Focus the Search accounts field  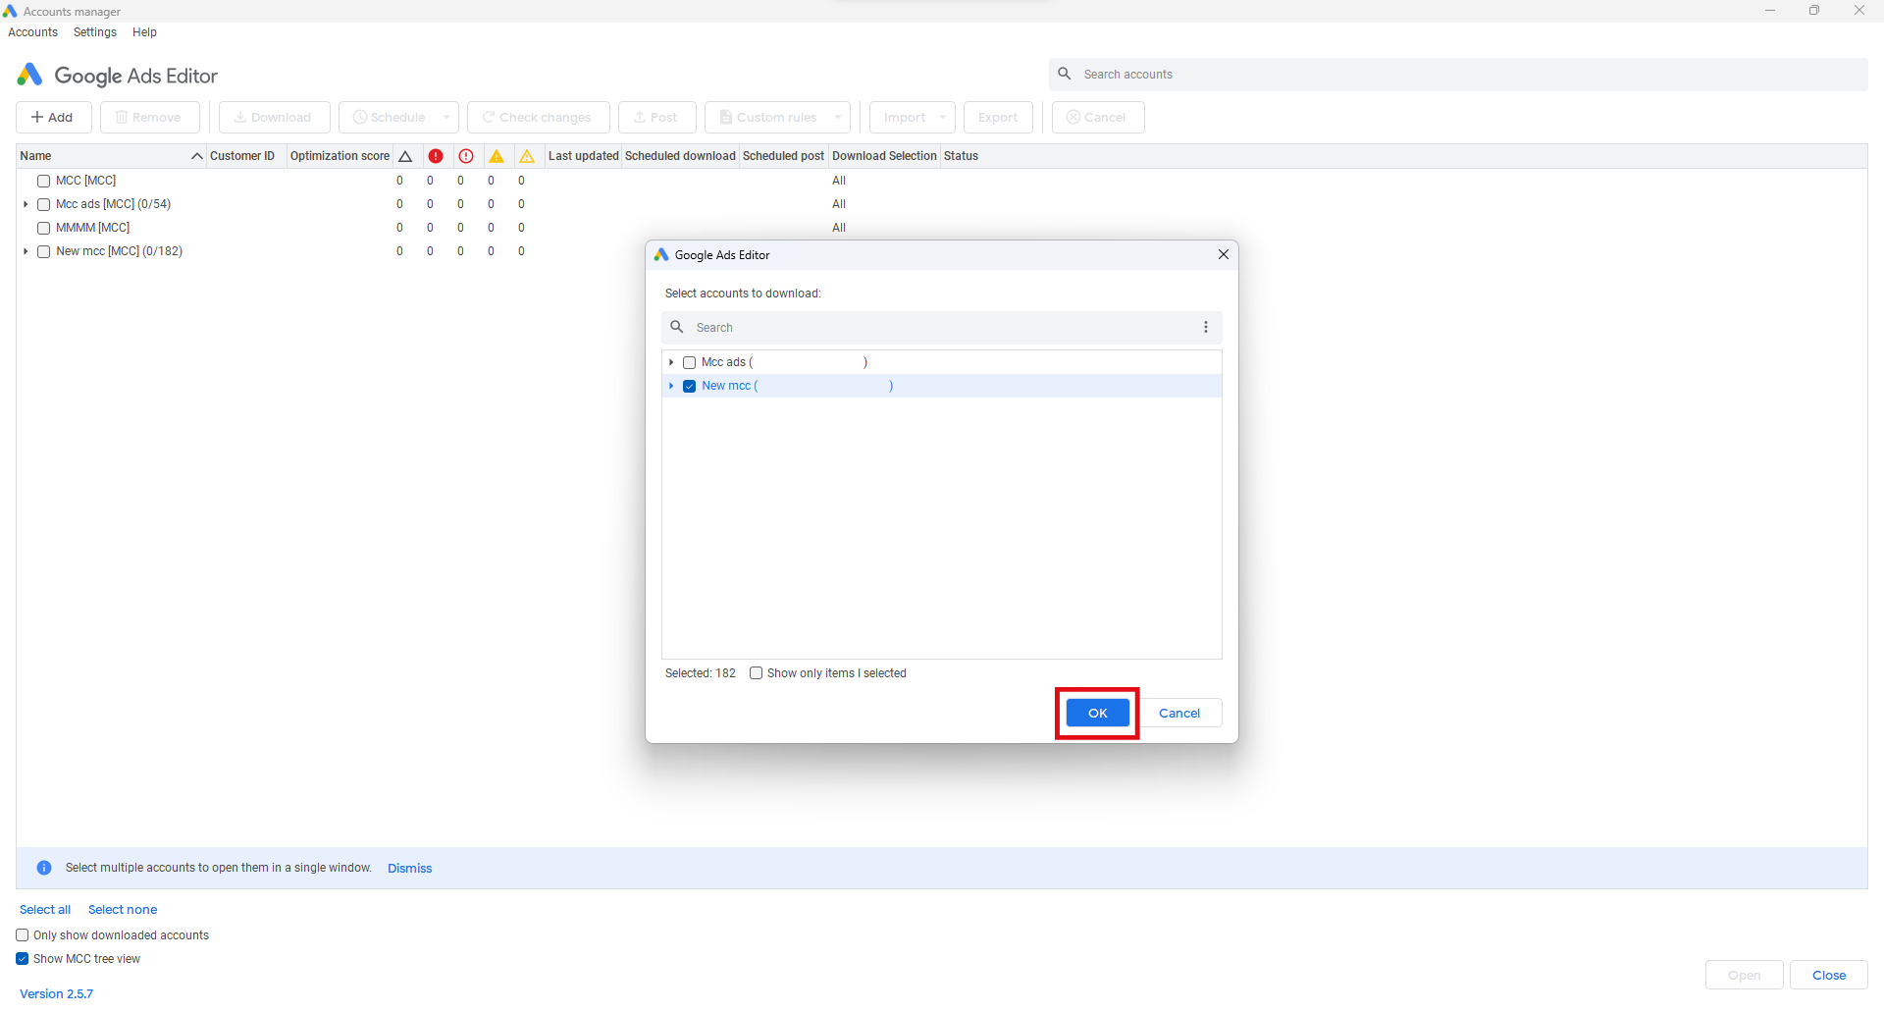(x=1458, y=74)
